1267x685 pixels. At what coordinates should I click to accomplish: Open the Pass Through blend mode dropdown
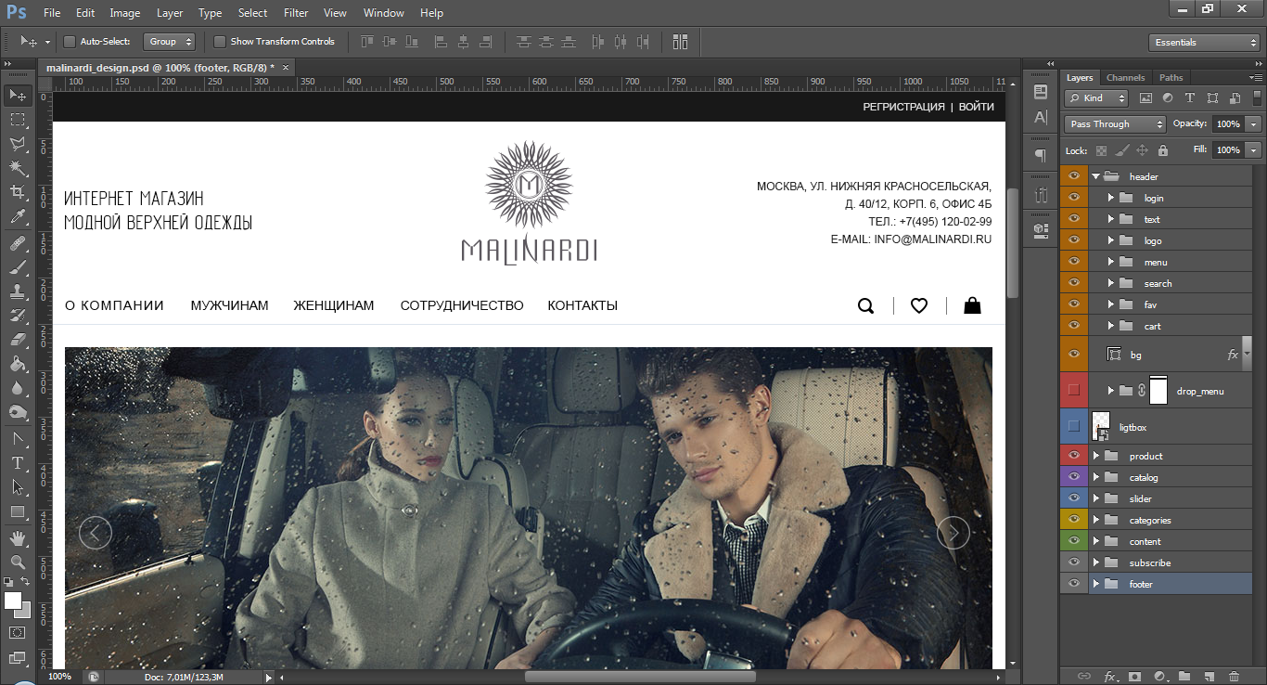[1115, 123]
